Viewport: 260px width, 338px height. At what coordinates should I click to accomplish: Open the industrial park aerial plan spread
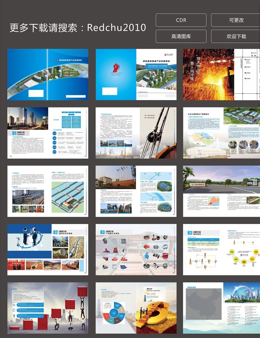(x=48, y=191)
